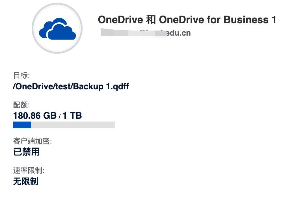Click the edu.cn domain suffix text
The image size is (294, 199).
coord(179,33)
